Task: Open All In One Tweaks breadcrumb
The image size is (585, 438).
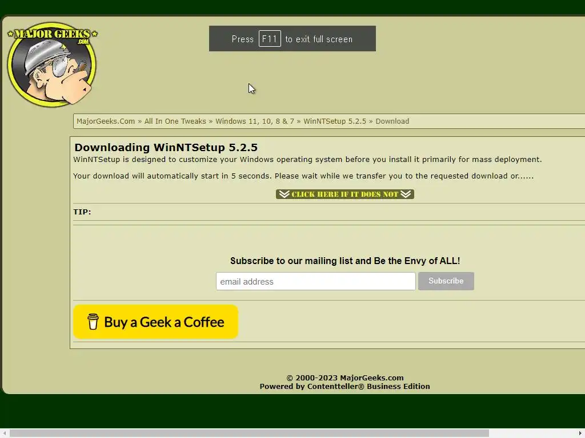Action: (x=175, y=121)
